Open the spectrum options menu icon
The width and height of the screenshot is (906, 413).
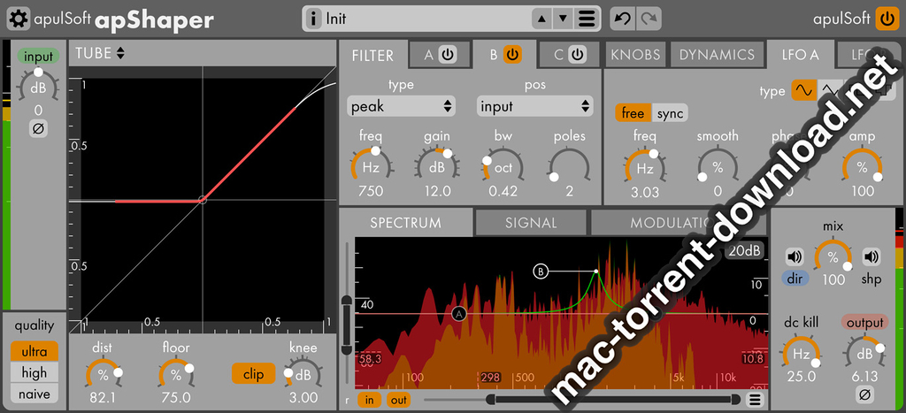coord(755,400)
